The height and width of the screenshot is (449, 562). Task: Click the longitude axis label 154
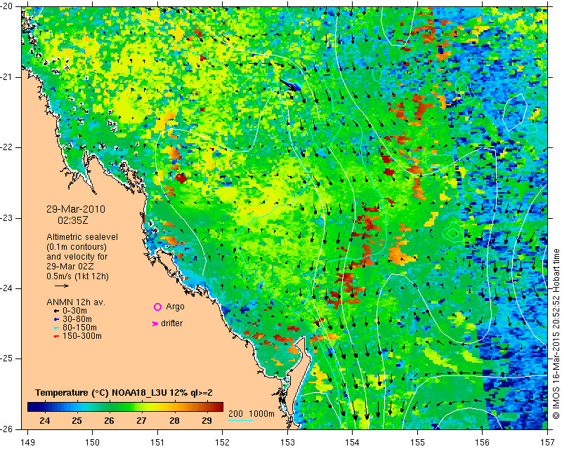pos(353,443)
